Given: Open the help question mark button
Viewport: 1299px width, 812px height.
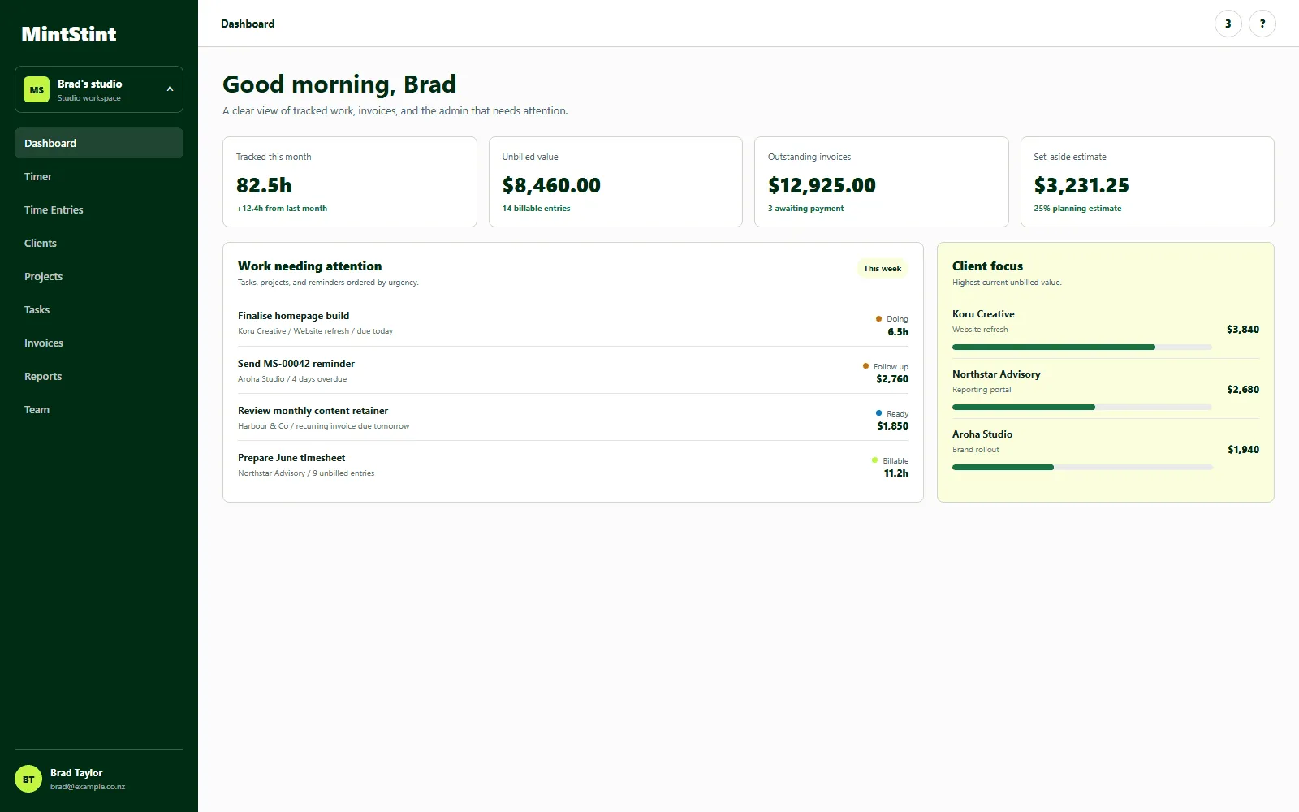Looking at the screenshot, I should pyautogui.click(x=1262, y=24).
